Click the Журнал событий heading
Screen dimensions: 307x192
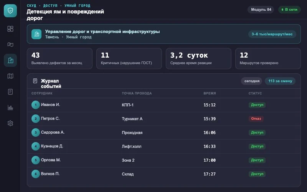coord(51,83)
